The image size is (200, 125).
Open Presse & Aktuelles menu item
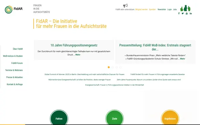point(14,77)
